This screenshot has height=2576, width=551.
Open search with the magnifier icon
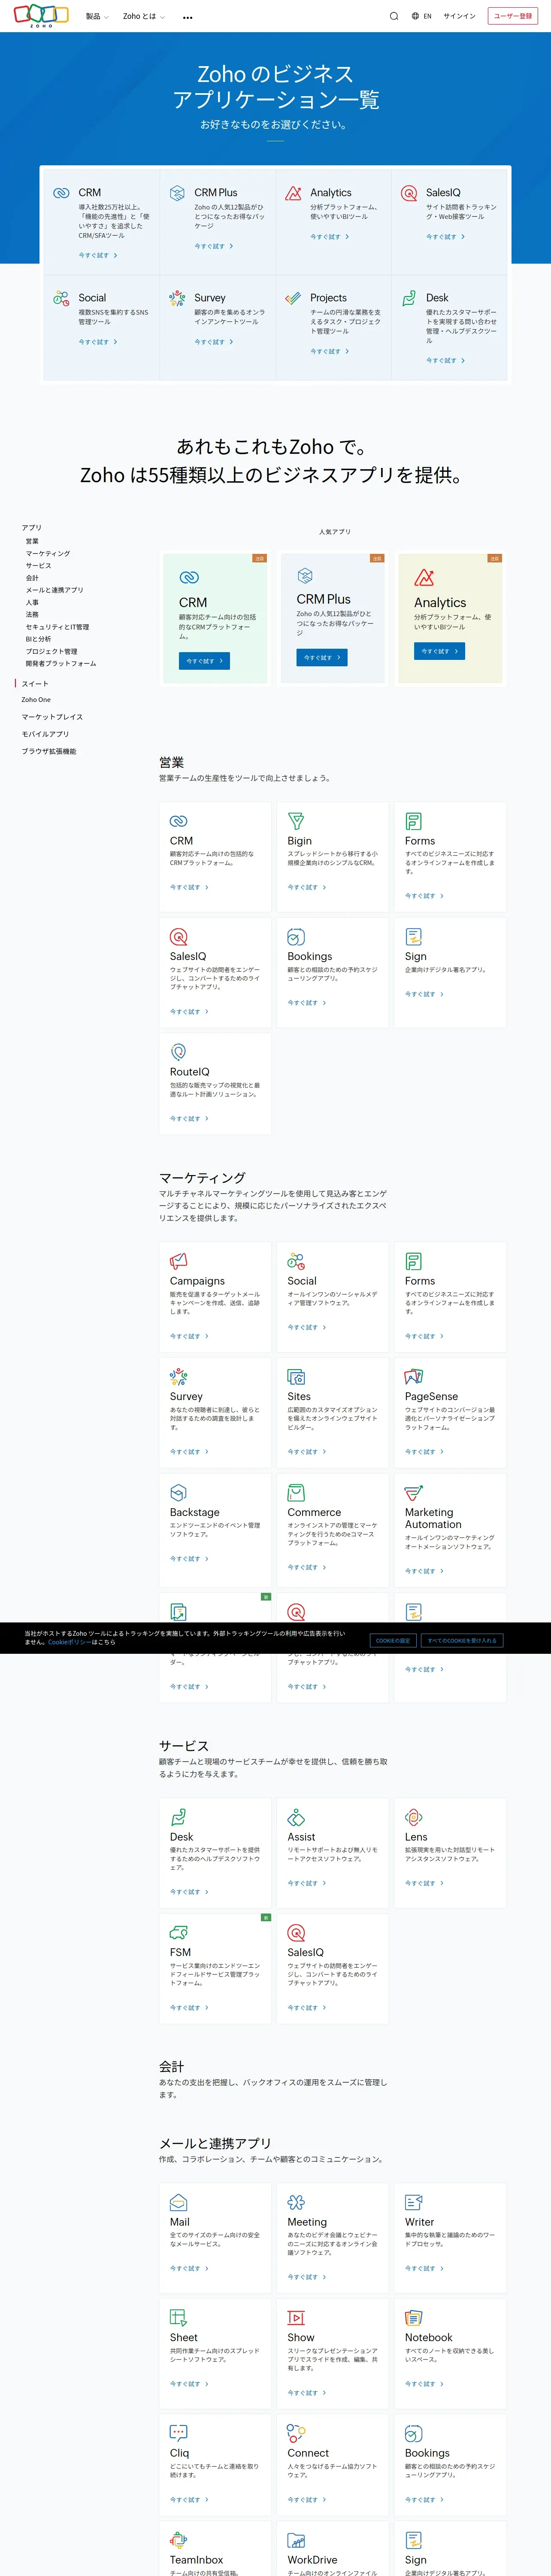[x=394, y=16]
